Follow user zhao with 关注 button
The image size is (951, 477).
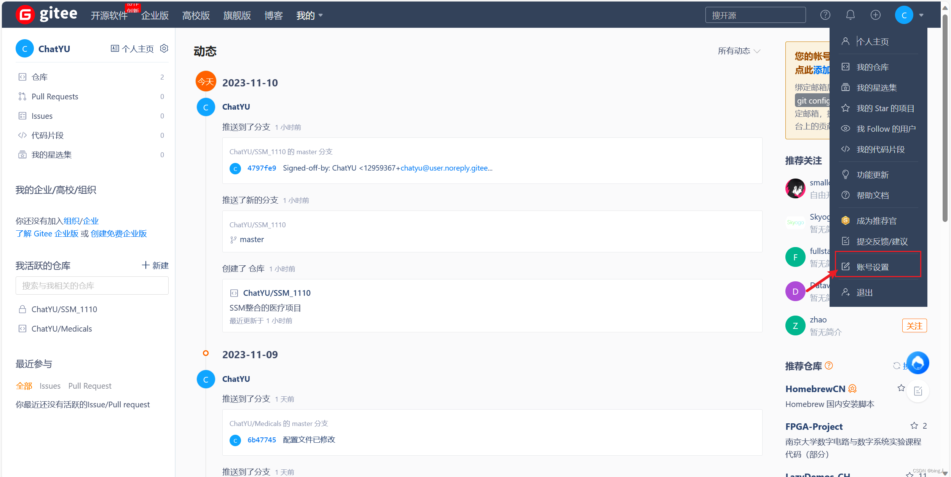point(914,326)
